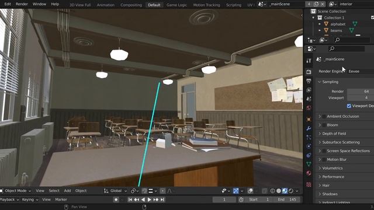Expand the Hair panel
This screenshot has height=210, width=374.
click(320, 185)
